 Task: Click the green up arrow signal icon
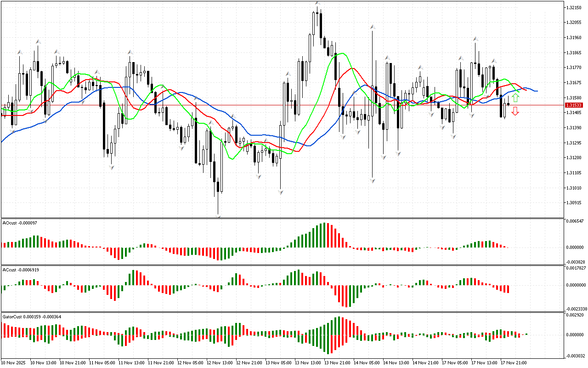point(515,98)
